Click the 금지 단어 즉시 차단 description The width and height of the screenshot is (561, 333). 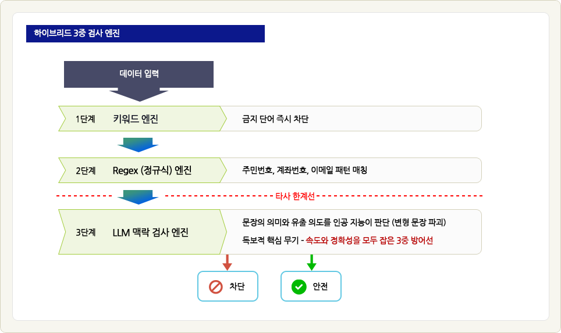275,119
